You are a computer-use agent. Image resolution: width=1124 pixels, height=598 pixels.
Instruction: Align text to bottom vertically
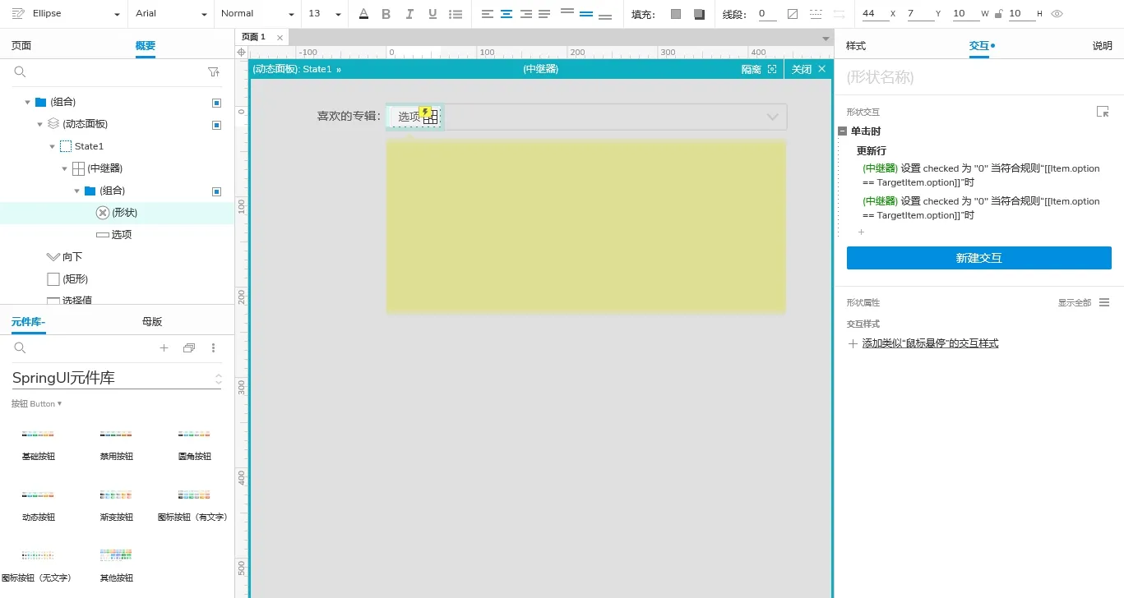[605, 16]
